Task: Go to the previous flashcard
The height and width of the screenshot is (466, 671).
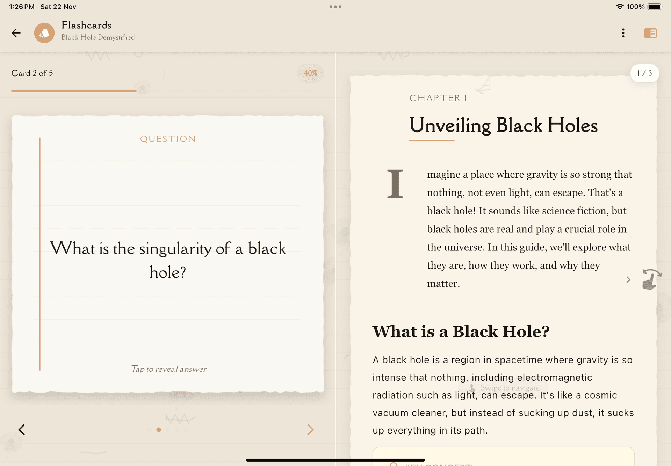Action: [x=22, y=430]
